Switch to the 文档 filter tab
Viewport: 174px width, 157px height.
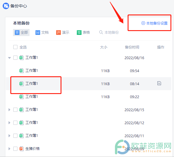pyautogui.click(x=42, y=33)
